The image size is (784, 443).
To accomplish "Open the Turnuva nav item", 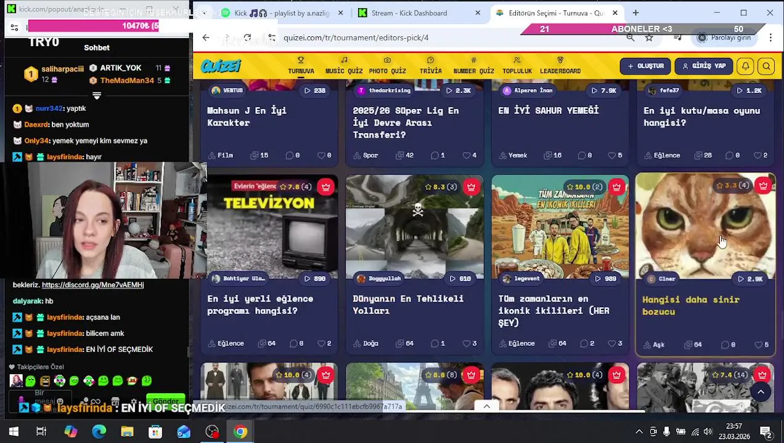I will coord(301,65).
